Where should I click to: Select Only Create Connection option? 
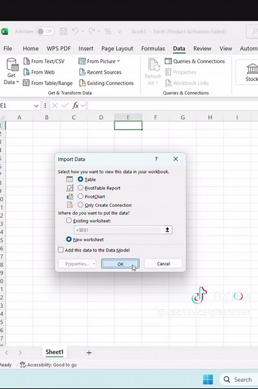point(80,205)
